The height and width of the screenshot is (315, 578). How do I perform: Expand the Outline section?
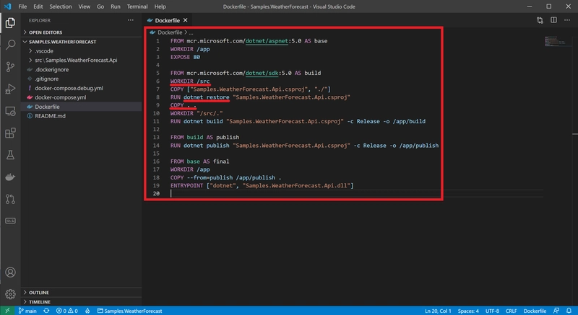81,293
